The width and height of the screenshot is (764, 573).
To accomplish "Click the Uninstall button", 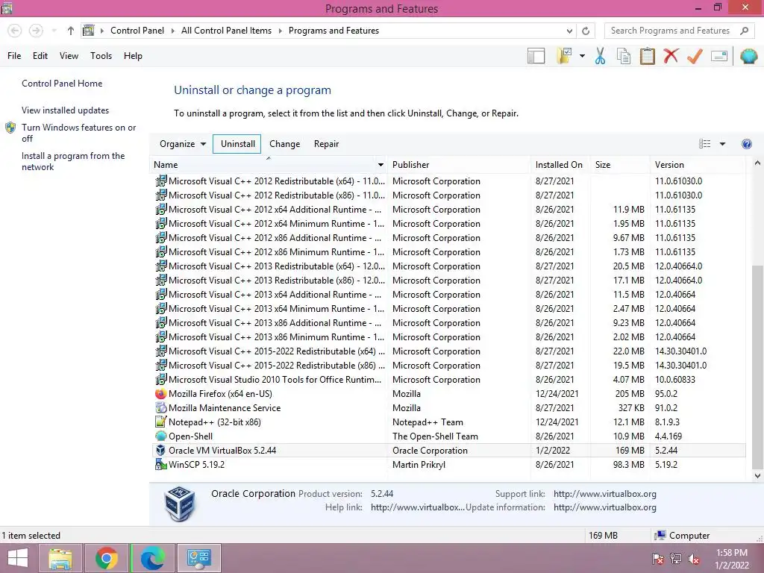I will coord(237,144).
